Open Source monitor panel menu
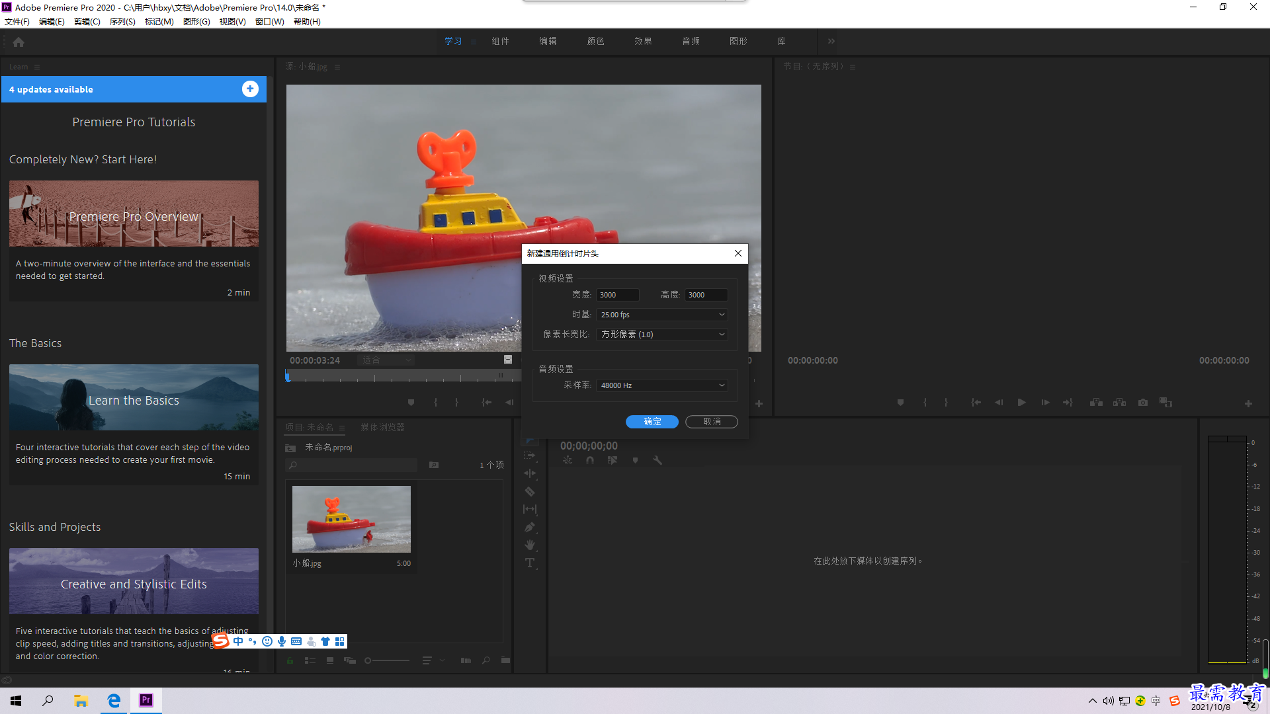Image resolution: width=1270 pixels, height=714 pixels. click(337, 67)
